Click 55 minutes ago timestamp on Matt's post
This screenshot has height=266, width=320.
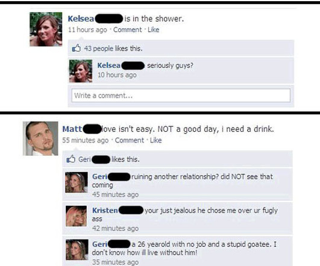[x=86, y=140]
